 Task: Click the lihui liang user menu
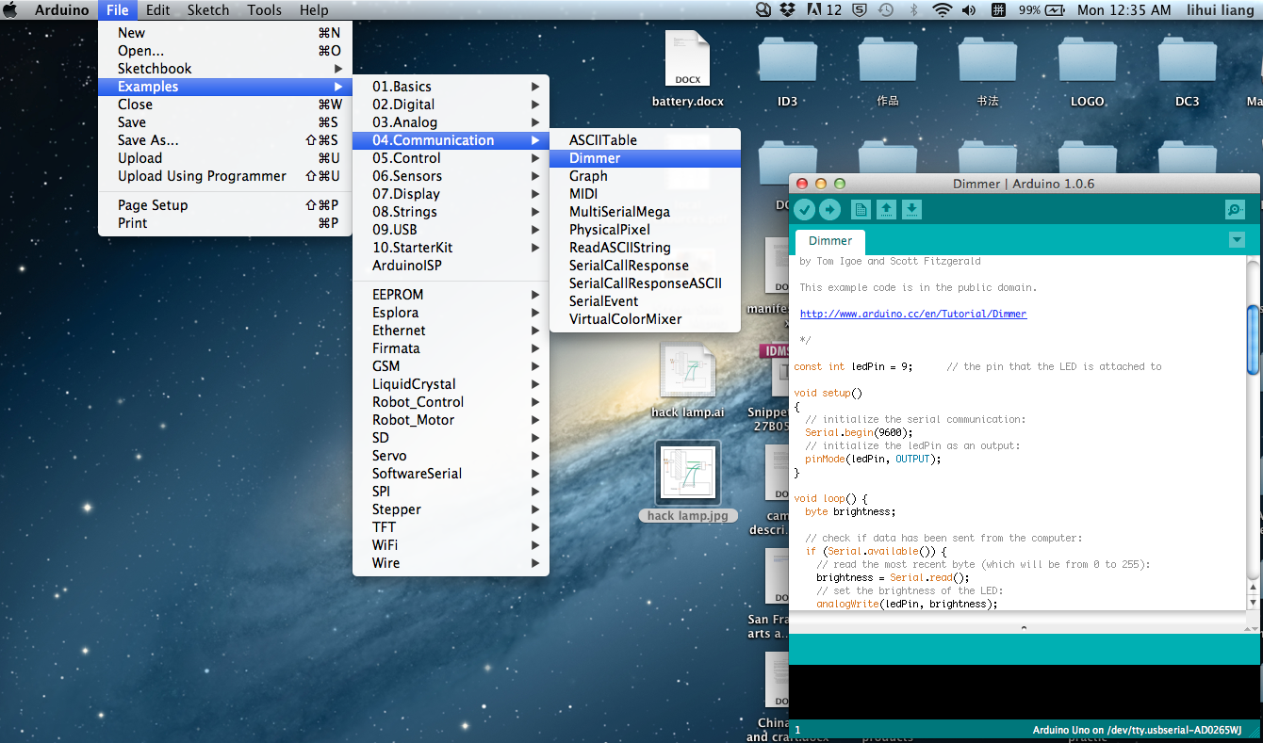(x=1222, y=10)
